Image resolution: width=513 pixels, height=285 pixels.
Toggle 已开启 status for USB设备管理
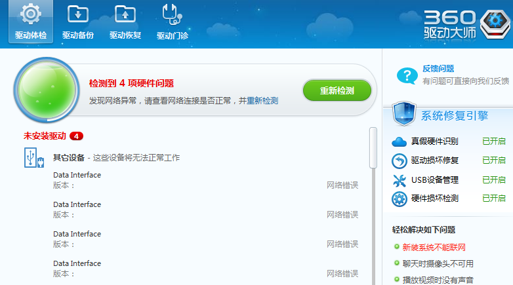coord(494,180)
